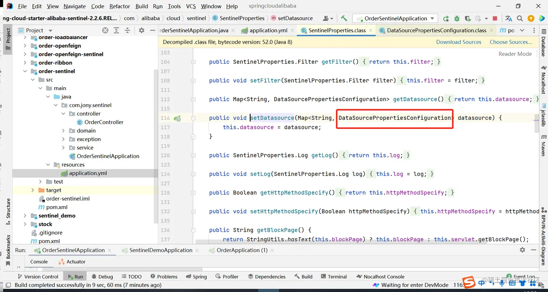Open the Nocalhost Console tool window
Image resolution: width=548 pixels, height=292 pixels.
pos(380,276)
